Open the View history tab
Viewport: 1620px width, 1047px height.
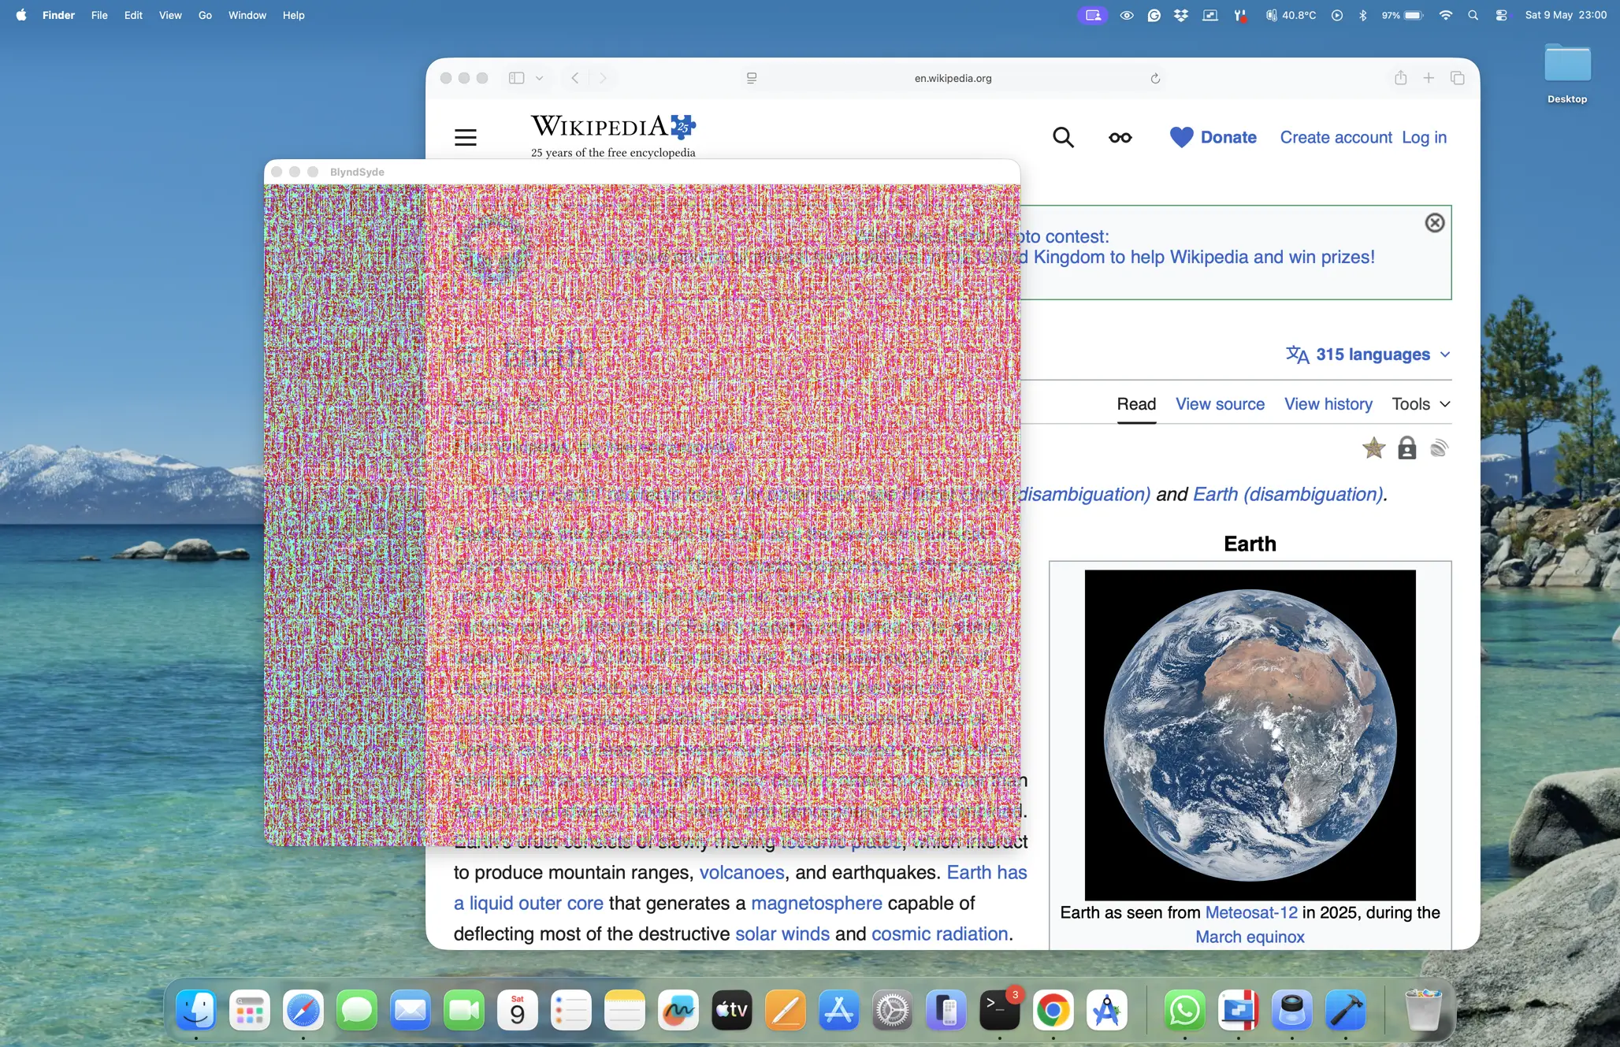point(1328,404)
